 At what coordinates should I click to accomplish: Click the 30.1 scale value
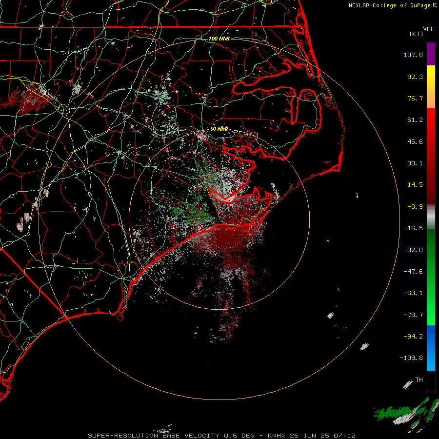click(x=415, y=163)
